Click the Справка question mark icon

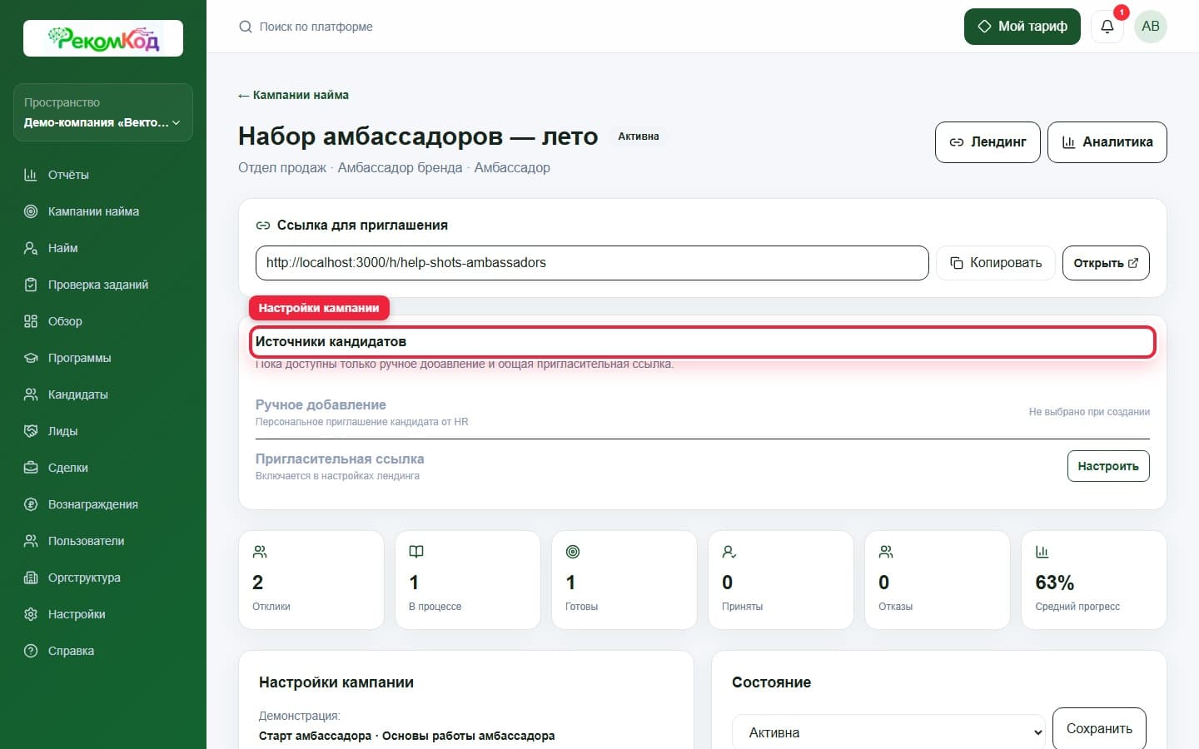31,651
